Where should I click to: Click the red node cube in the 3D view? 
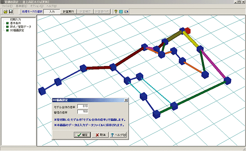[187, 30]
